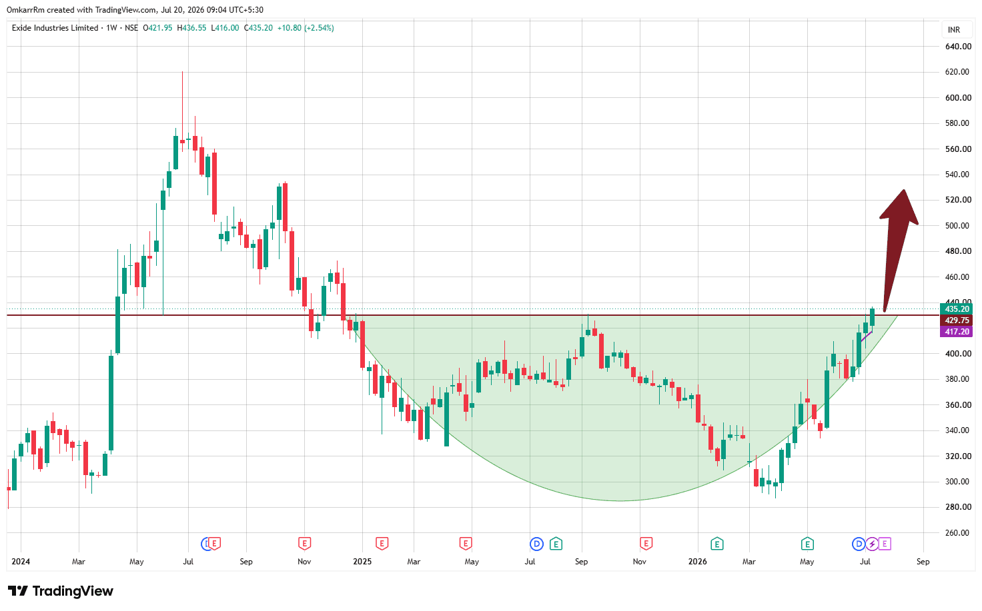Viewport: 982px width, 611px height.
Task: Click the 2024 year label on time axis
Action: click(21, 562)
